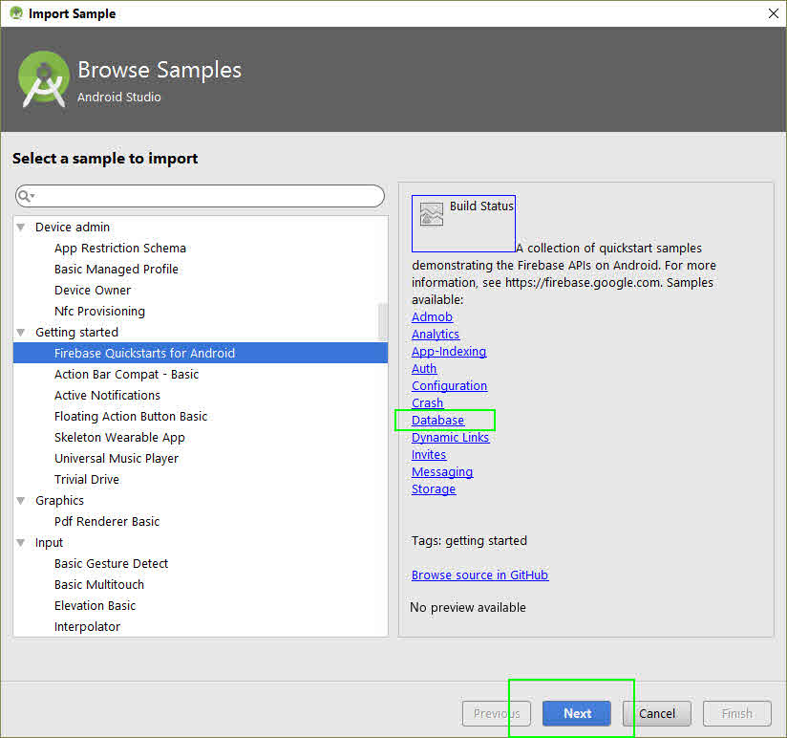
Task: Click the Getting started category label
Action: 76,332
